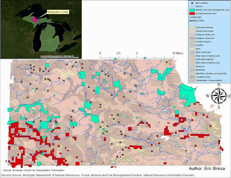Click the 'Other Urban or Built-Up Land' label

pos(208,63)
